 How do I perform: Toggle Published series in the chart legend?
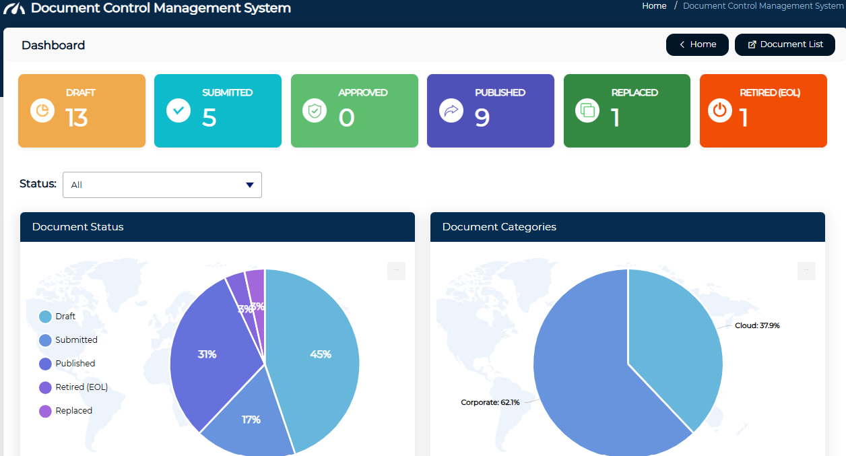(x=67, y=364)
